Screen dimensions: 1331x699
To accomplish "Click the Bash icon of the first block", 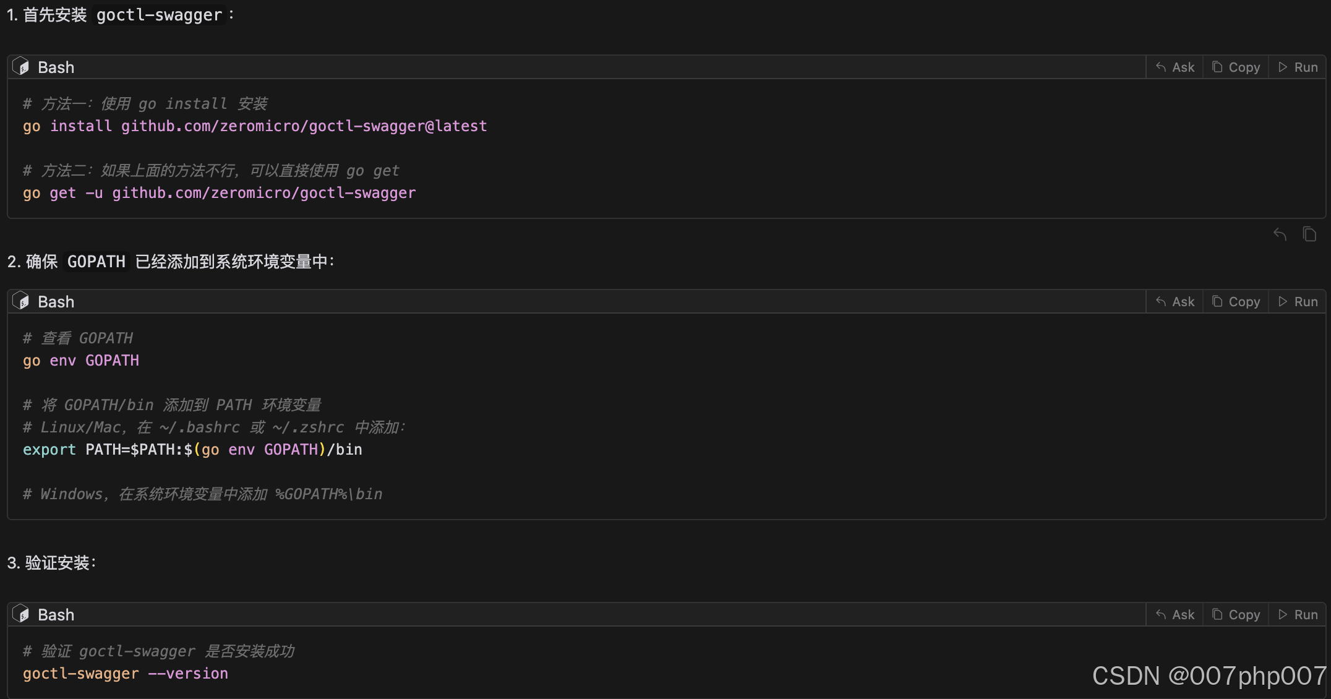I will click(21, 67).
